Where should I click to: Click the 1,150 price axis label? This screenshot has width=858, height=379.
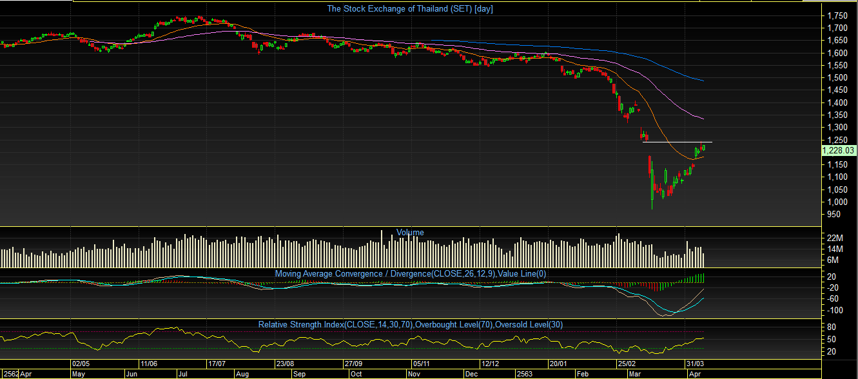click(837, 165)
